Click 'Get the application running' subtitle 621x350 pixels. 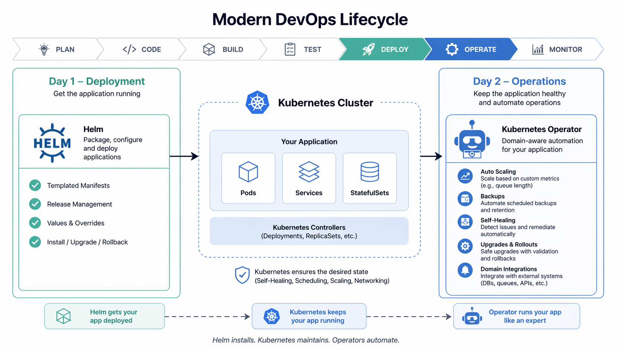click(97, 94)
